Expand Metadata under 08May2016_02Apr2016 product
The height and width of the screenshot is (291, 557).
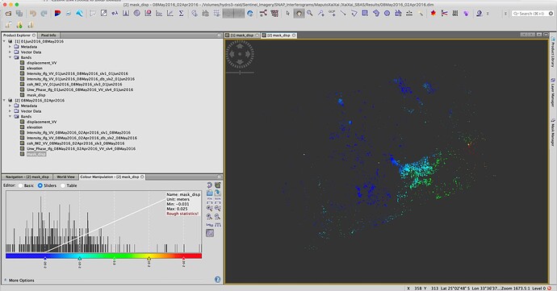point(10,106)
